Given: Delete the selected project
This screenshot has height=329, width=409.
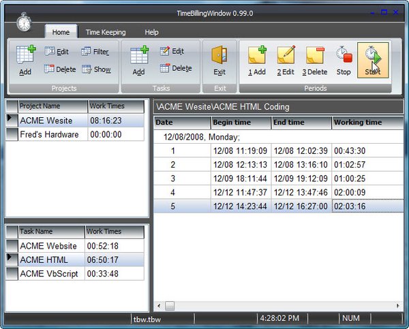Looking at the screenshot, I should [x=60, y=69].
